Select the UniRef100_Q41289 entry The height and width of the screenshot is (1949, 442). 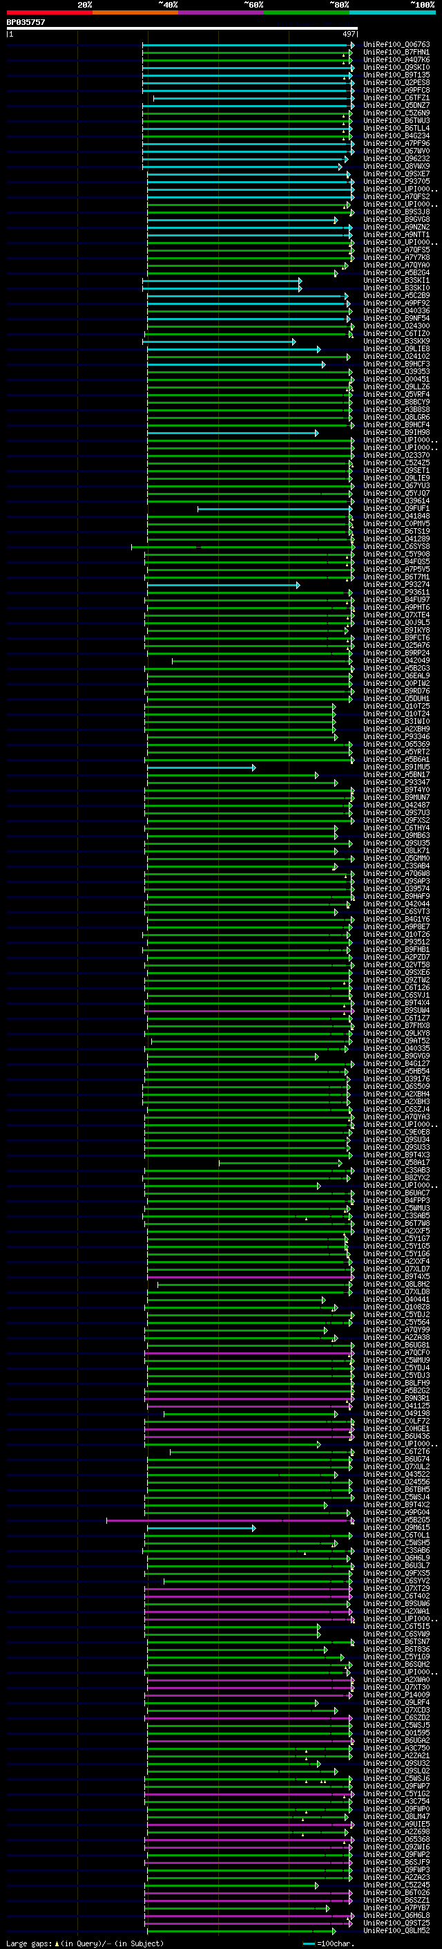396,539
